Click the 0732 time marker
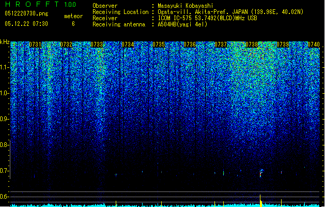The height and width of the screenshot is (207, 325). 66,45
